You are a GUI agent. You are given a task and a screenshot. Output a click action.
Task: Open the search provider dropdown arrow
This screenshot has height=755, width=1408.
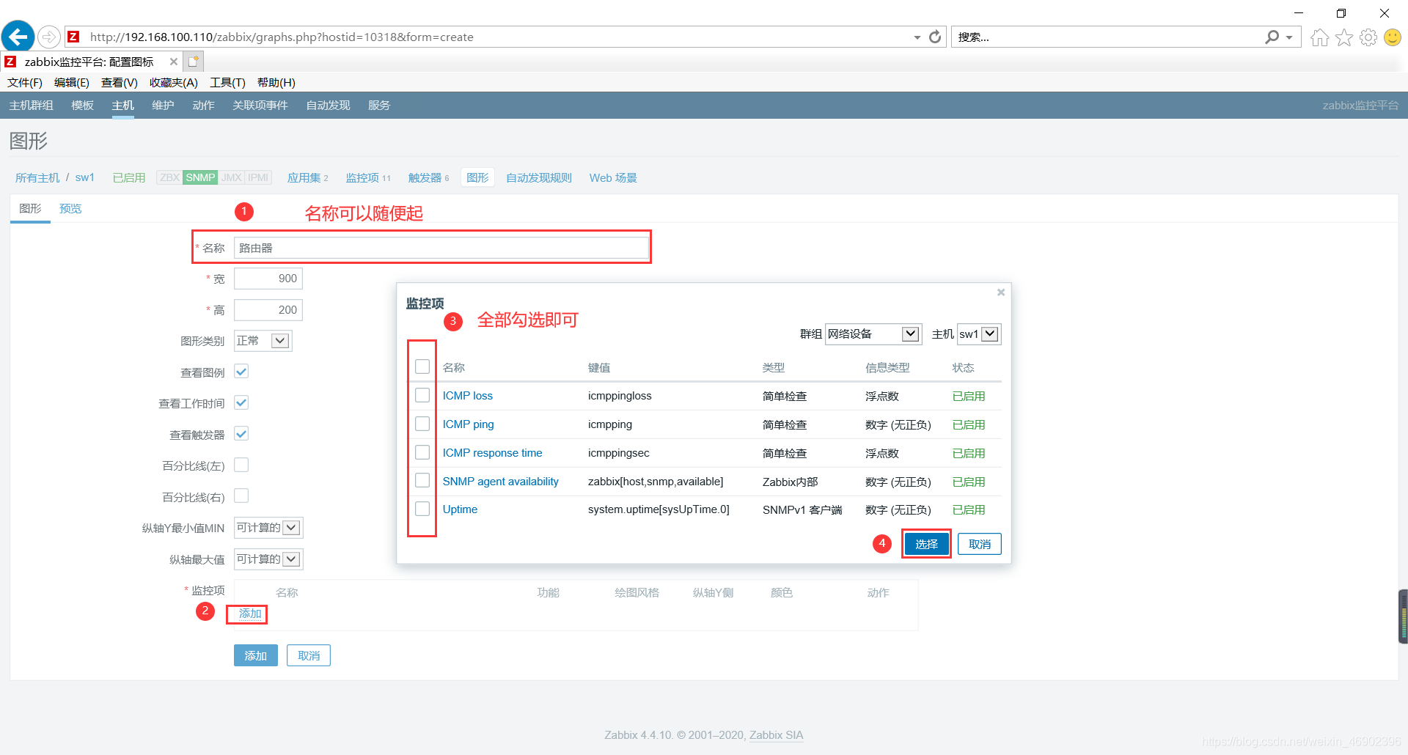[x=1289, y=37]
